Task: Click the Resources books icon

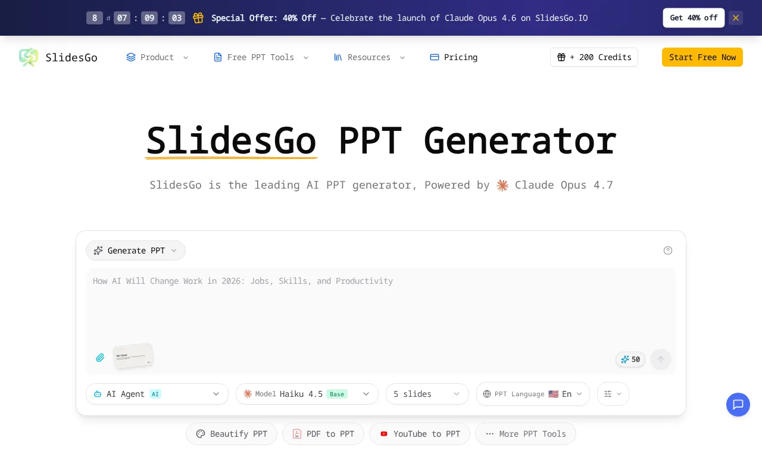Action: (x=338, y=57)
